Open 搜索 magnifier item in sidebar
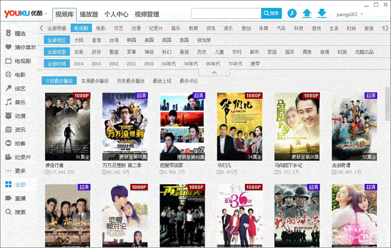Image resolution: width=391 pixels, height=248 pixels. [9, 212]
